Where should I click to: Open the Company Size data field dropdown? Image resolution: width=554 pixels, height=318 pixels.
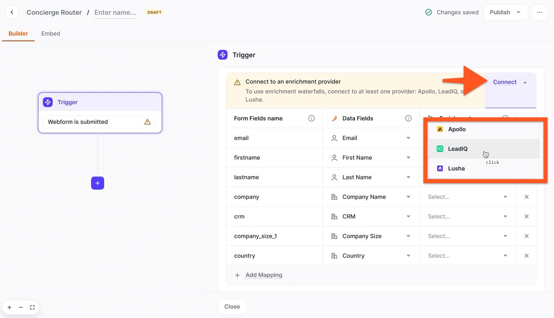point(371,236)
